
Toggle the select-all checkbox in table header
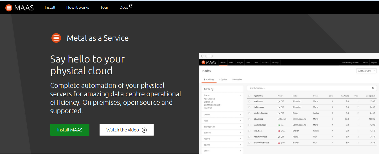pyautogui.click(x=249, y=96)
